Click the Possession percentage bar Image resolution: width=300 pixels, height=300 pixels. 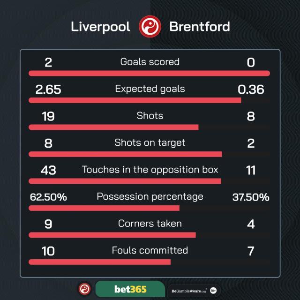104,208
